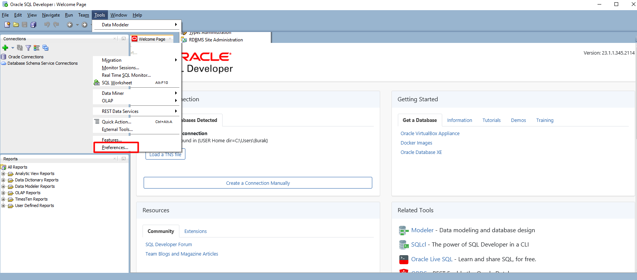Expand the User Defined Reports node
Screen dimensions: 637x280
(x=3, y=206)
